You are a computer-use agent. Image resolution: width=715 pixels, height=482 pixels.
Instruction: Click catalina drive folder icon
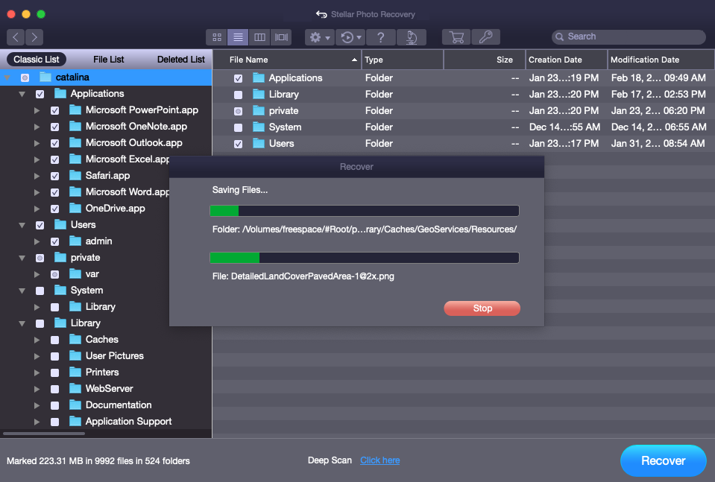[45, 77]
